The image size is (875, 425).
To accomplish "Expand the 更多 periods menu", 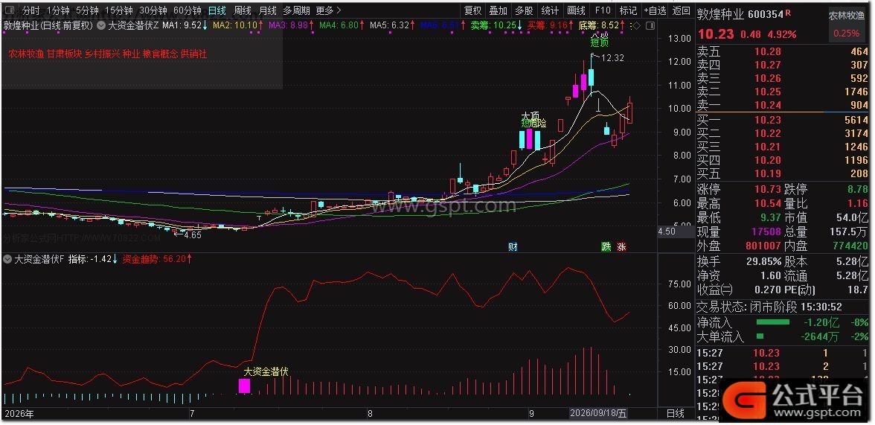I will [328, 10].
